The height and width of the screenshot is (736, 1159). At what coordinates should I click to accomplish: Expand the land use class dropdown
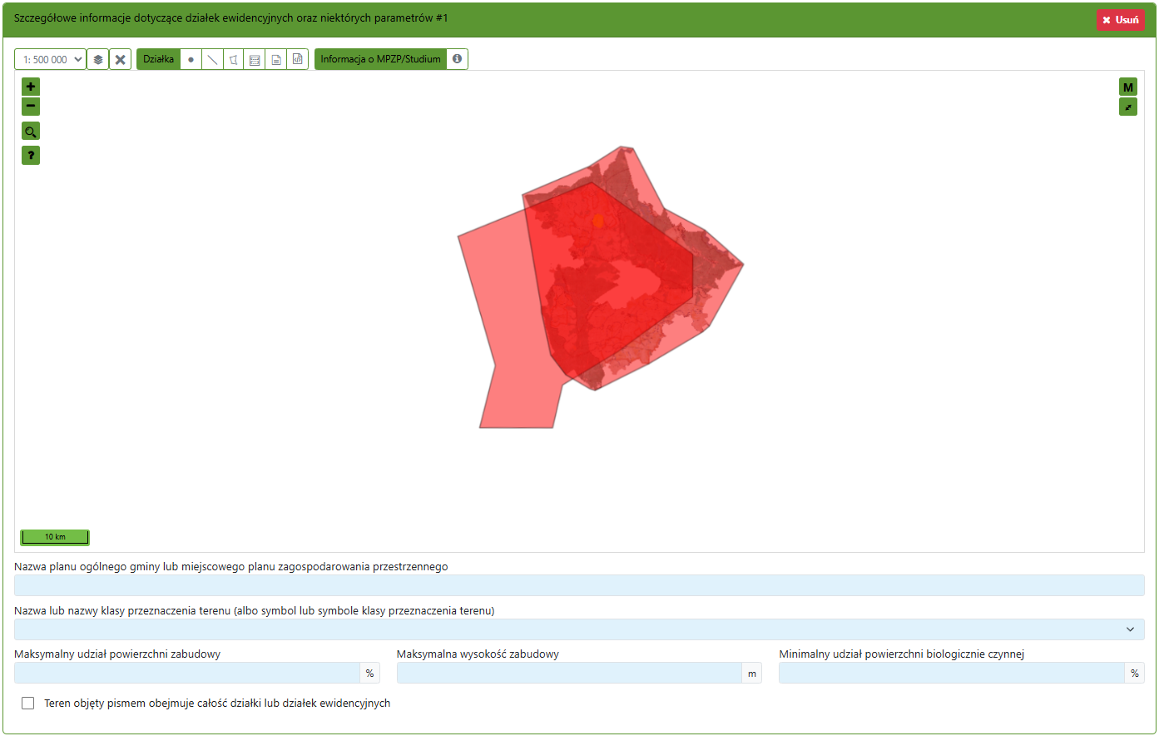click(1129, 629)
